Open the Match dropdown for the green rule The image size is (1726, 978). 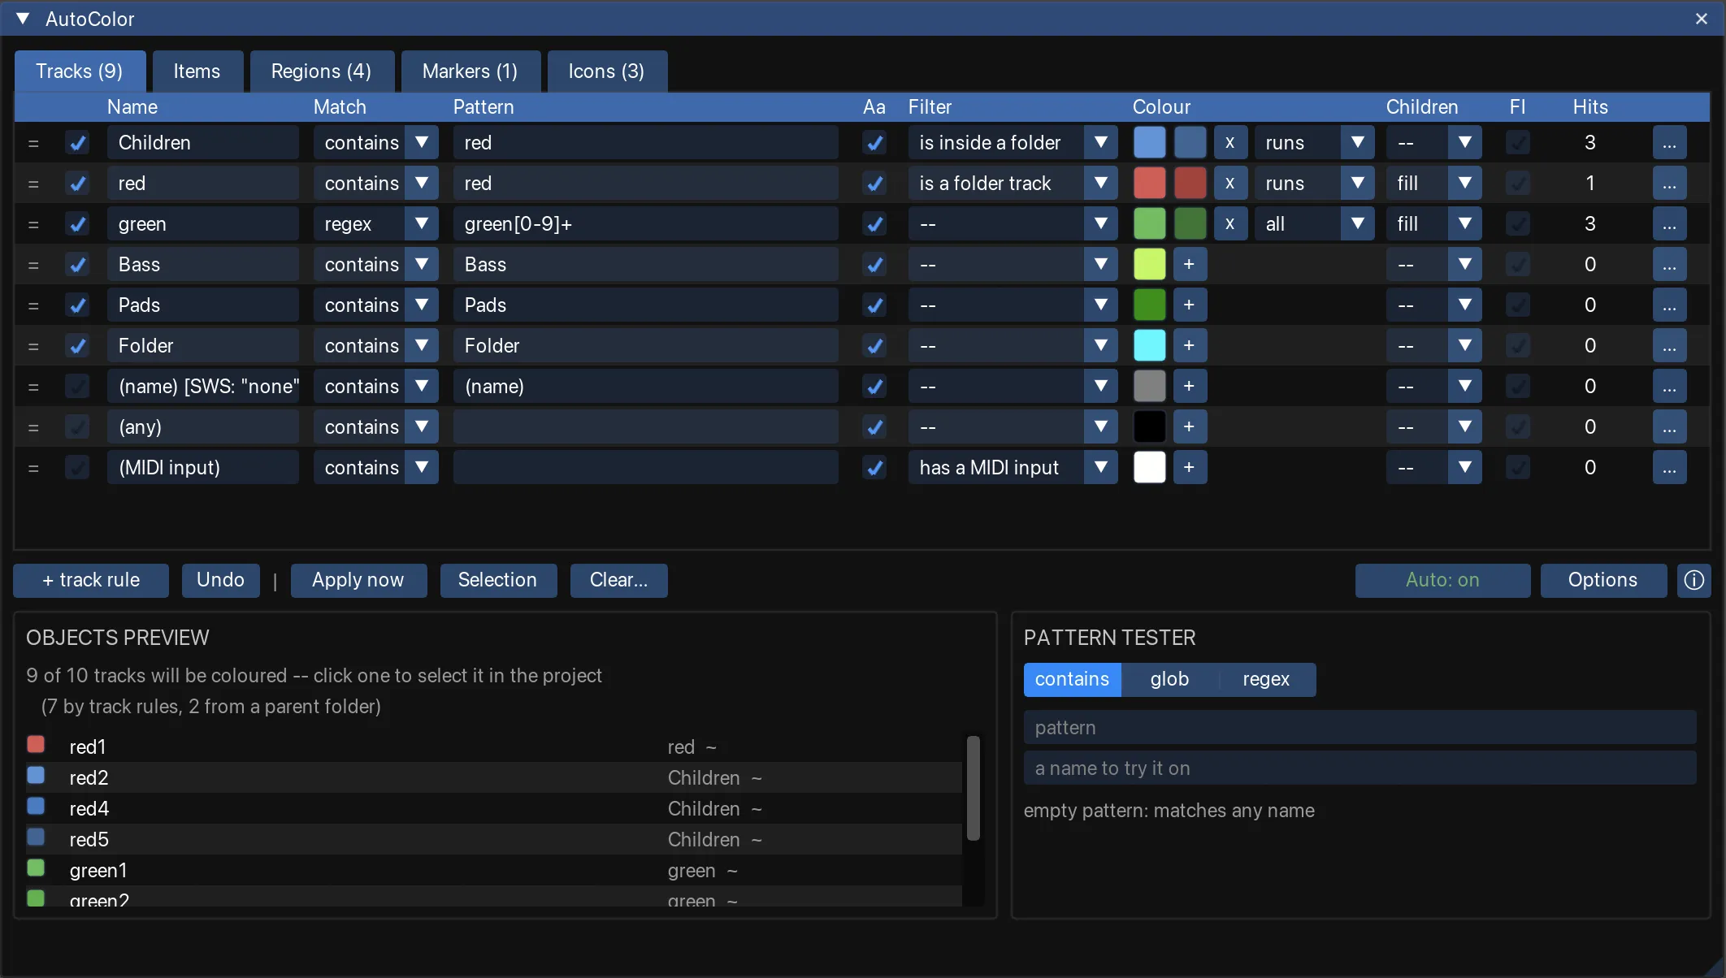pyautogui.click(x=376, y=224)
